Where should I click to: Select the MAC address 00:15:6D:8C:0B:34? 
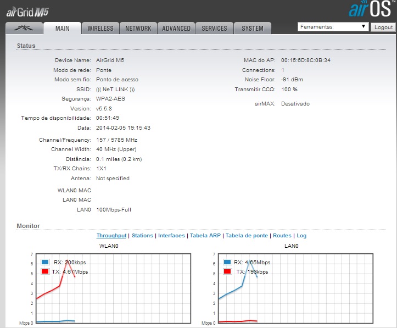pos(306,60)
